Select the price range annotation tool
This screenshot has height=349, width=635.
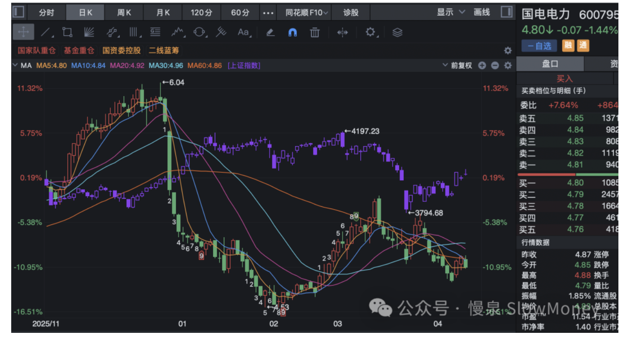pos(156,32)
